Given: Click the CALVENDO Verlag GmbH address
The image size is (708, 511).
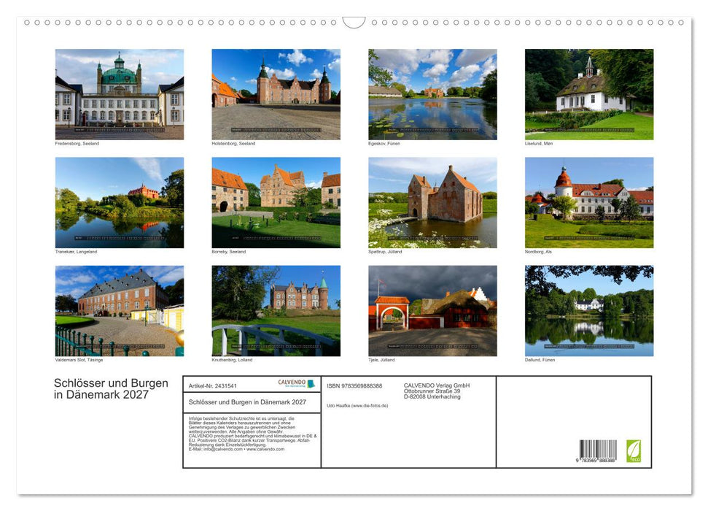Looking at the screenshot, I should 437,391.
